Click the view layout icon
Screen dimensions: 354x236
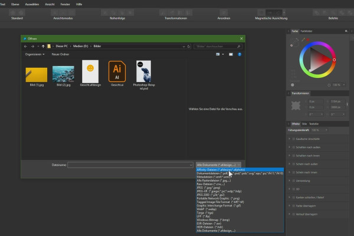(218, 54)
